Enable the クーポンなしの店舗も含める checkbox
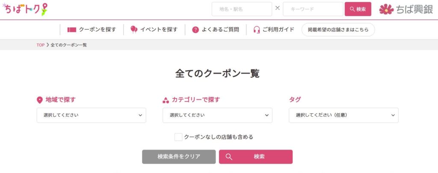Screen dimensions: 438x173 178,137
